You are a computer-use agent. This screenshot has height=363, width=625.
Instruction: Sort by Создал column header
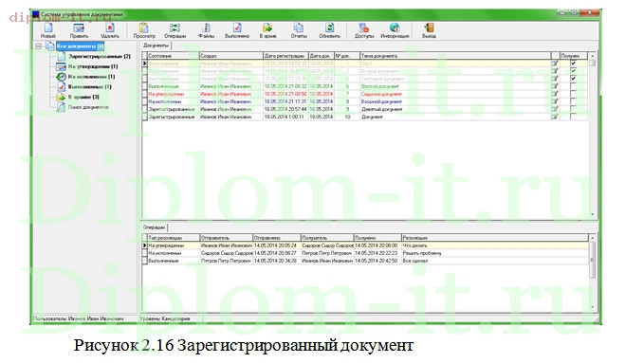[x=230, y=56]
